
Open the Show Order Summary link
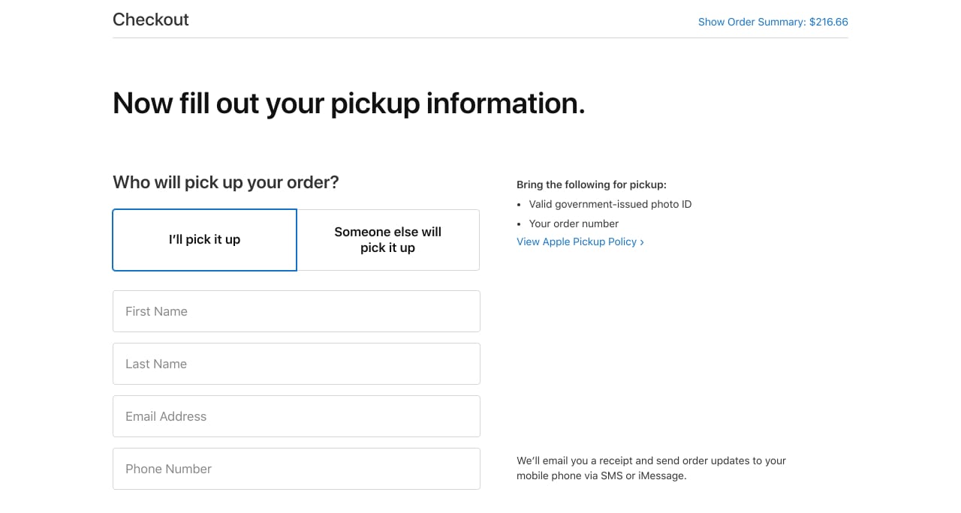pos(773,22)
